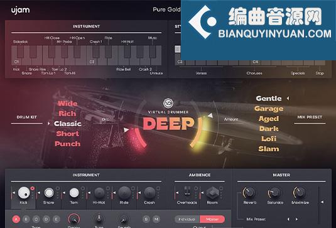The image size is (336, 228).
Task: Select the Kick drum channel icon
Action: (x=24, y=193)
